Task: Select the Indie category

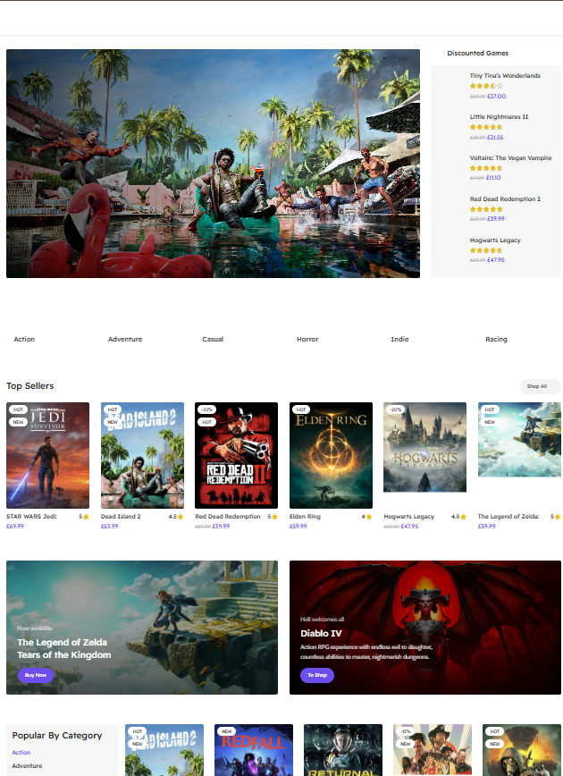Action: click(x=399, y=339)
